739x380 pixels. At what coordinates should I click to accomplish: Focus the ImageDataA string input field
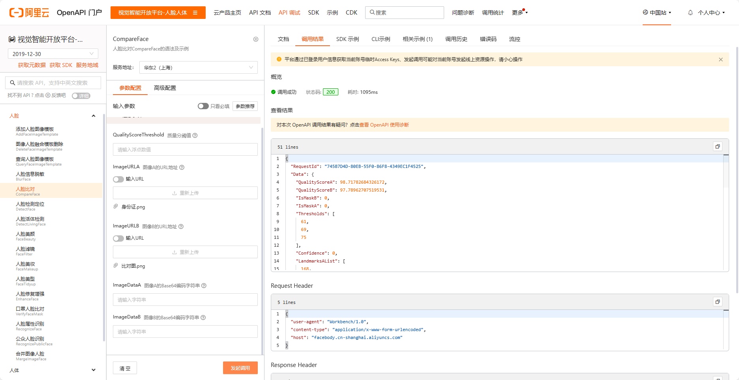(185, 300)
